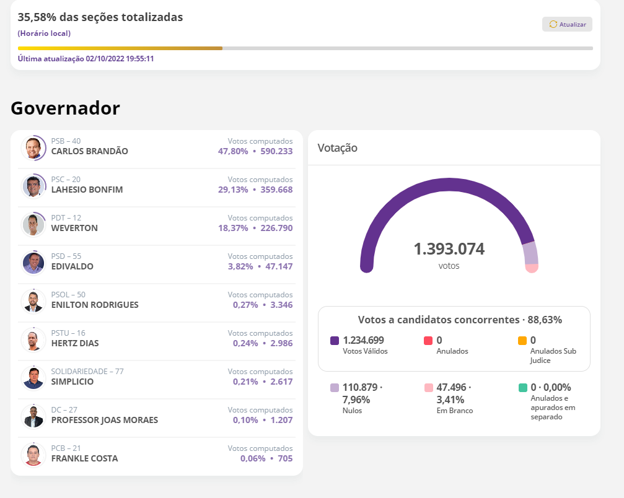Image resolution: width=624 pixels, height=498 pixels.
Task: Click the 1.393.074 total votes figure
Action: coord(449,249)
